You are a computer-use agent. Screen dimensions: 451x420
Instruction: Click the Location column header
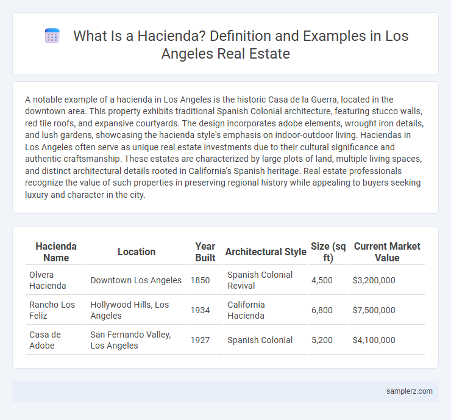point(137,252)
